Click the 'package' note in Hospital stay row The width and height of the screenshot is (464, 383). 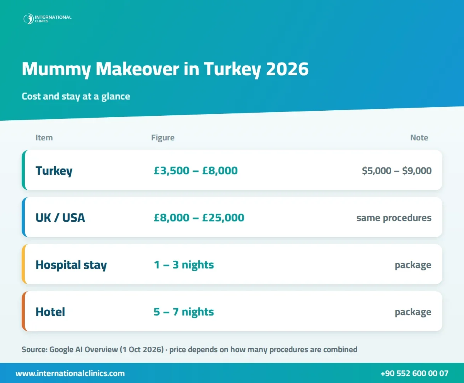(413, 265)
